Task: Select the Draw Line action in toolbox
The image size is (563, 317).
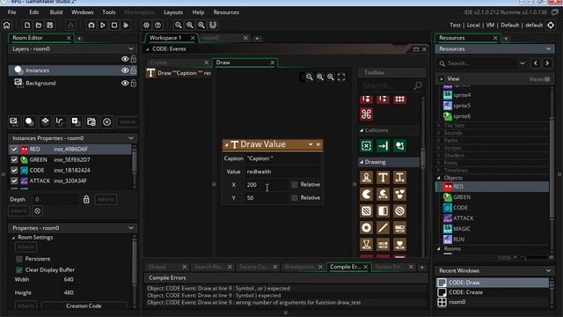Action: [383, 228]
